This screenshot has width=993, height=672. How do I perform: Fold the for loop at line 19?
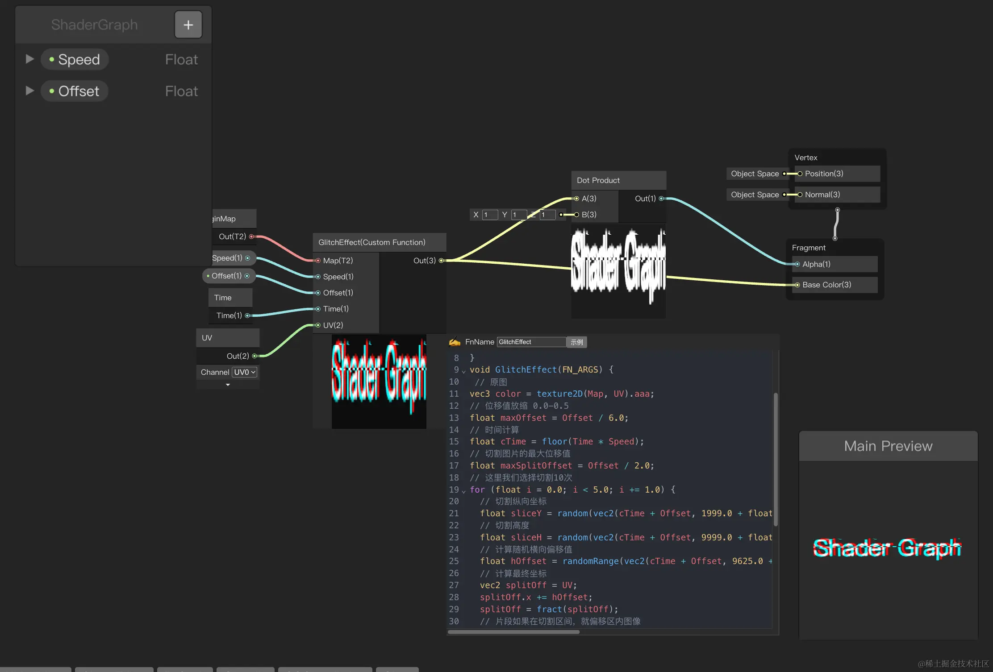point(463,491)
